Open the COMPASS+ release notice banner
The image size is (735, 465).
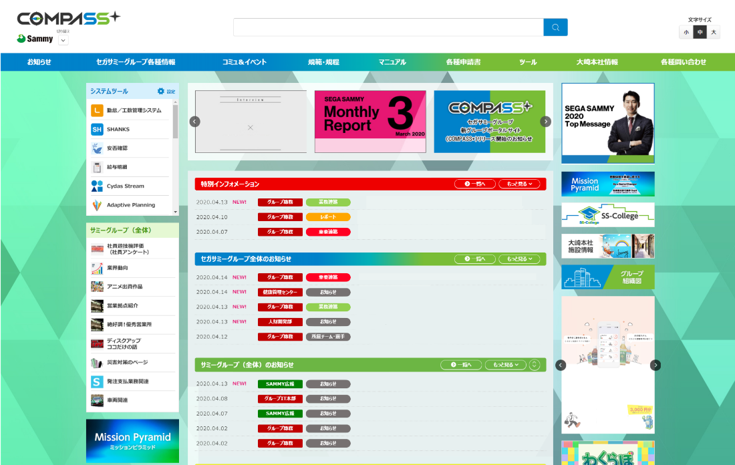pyautogui.click(x=490, y=122)
